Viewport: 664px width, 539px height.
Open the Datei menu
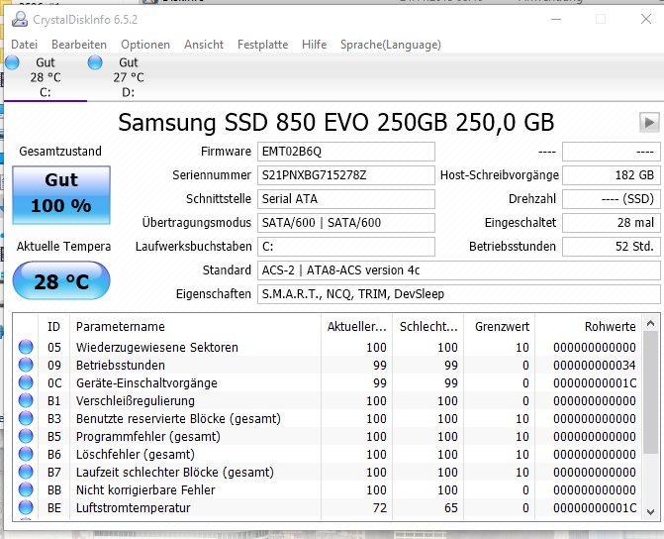point(24,45)
